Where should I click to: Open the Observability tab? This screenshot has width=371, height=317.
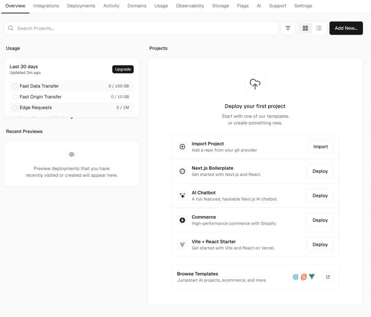click(190, 6)
